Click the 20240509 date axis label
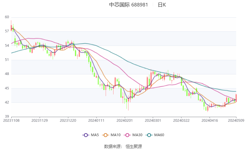This screenshot has width=246, height=149. pyautogui.click(x=236, y=120)
